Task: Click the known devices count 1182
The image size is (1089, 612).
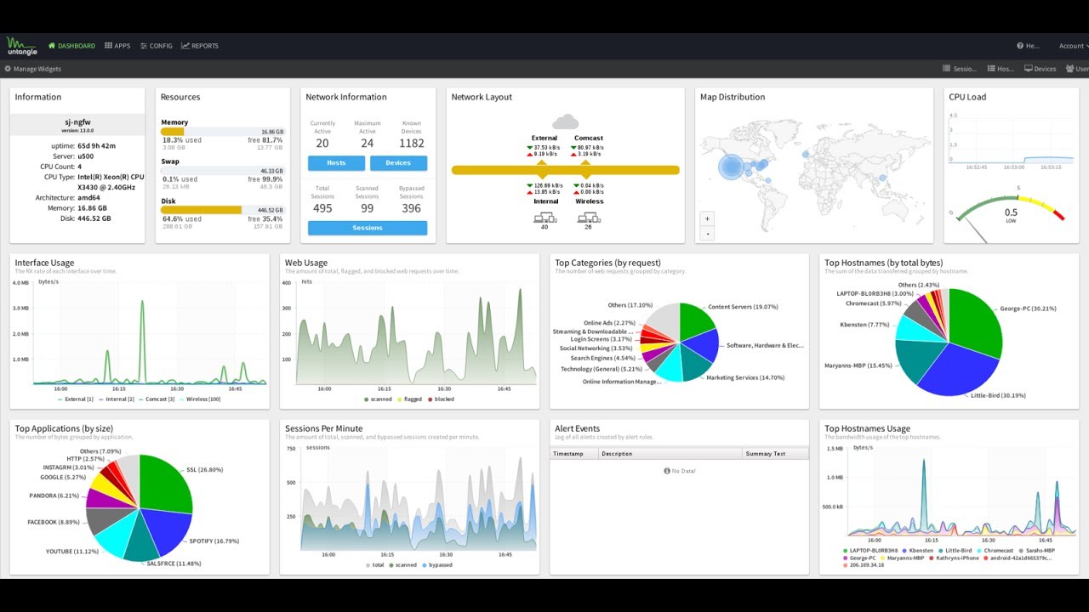Action: (411, 143)
